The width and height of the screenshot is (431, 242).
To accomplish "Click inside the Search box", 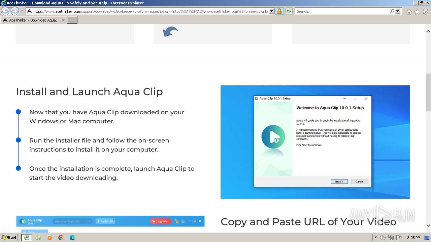I will coord(342,11).
